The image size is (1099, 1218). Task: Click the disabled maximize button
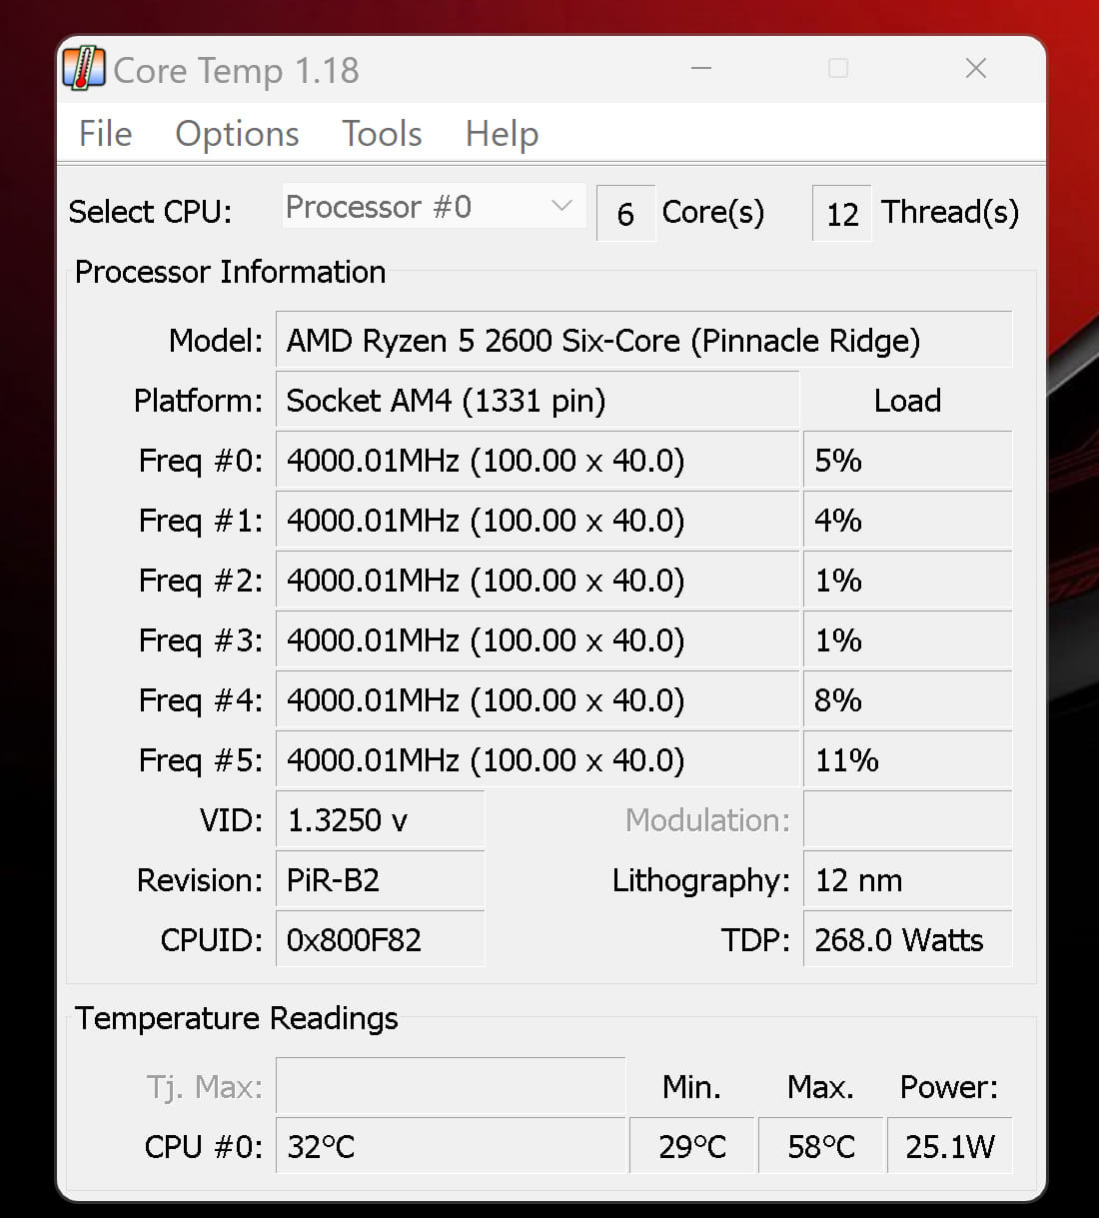838,69
